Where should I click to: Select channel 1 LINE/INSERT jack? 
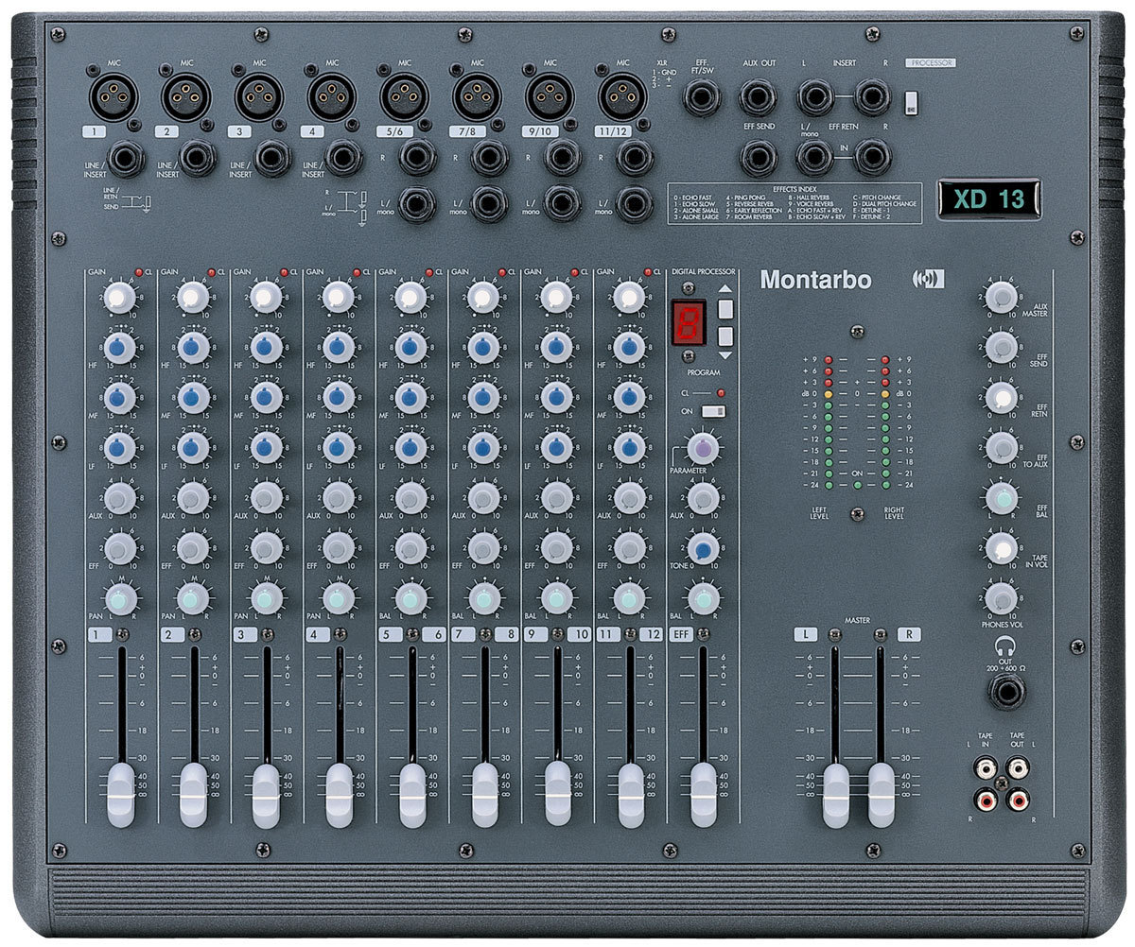(x=126, y=159)
